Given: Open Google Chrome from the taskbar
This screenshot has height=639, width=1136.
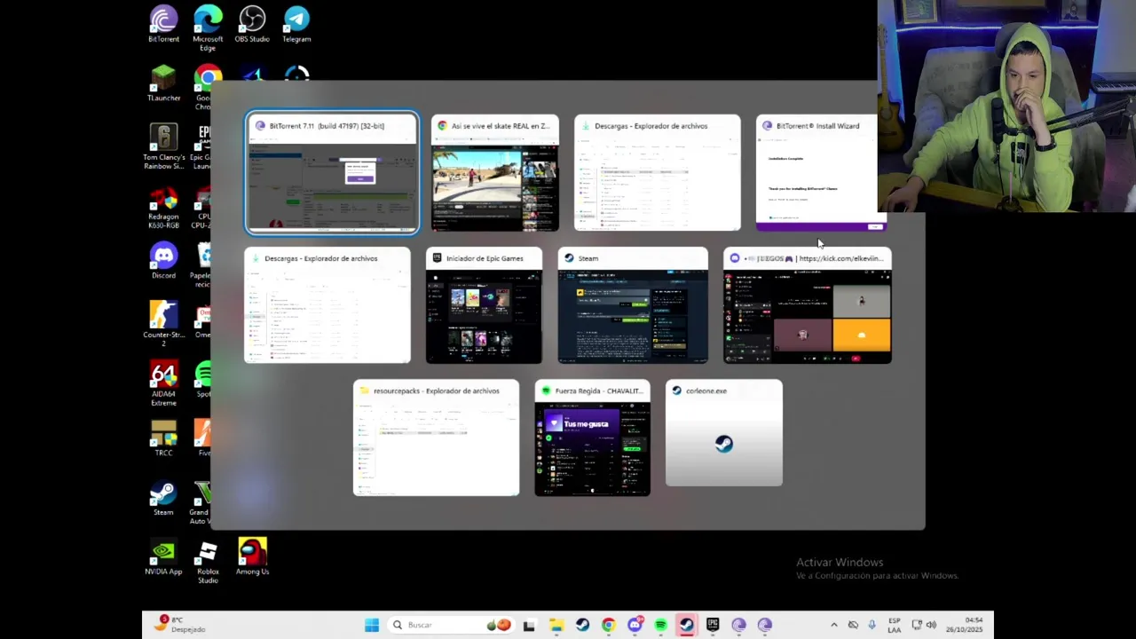Looking at the screenshot, I should (608, 625).
